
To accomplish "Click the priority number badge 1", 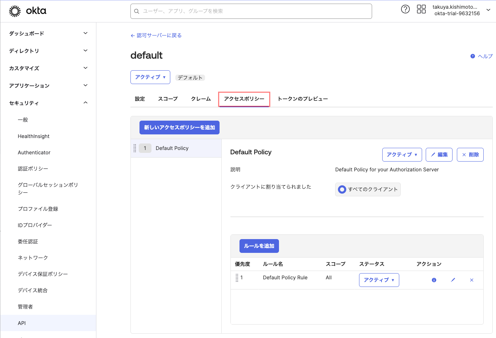I will click(145, 148).
